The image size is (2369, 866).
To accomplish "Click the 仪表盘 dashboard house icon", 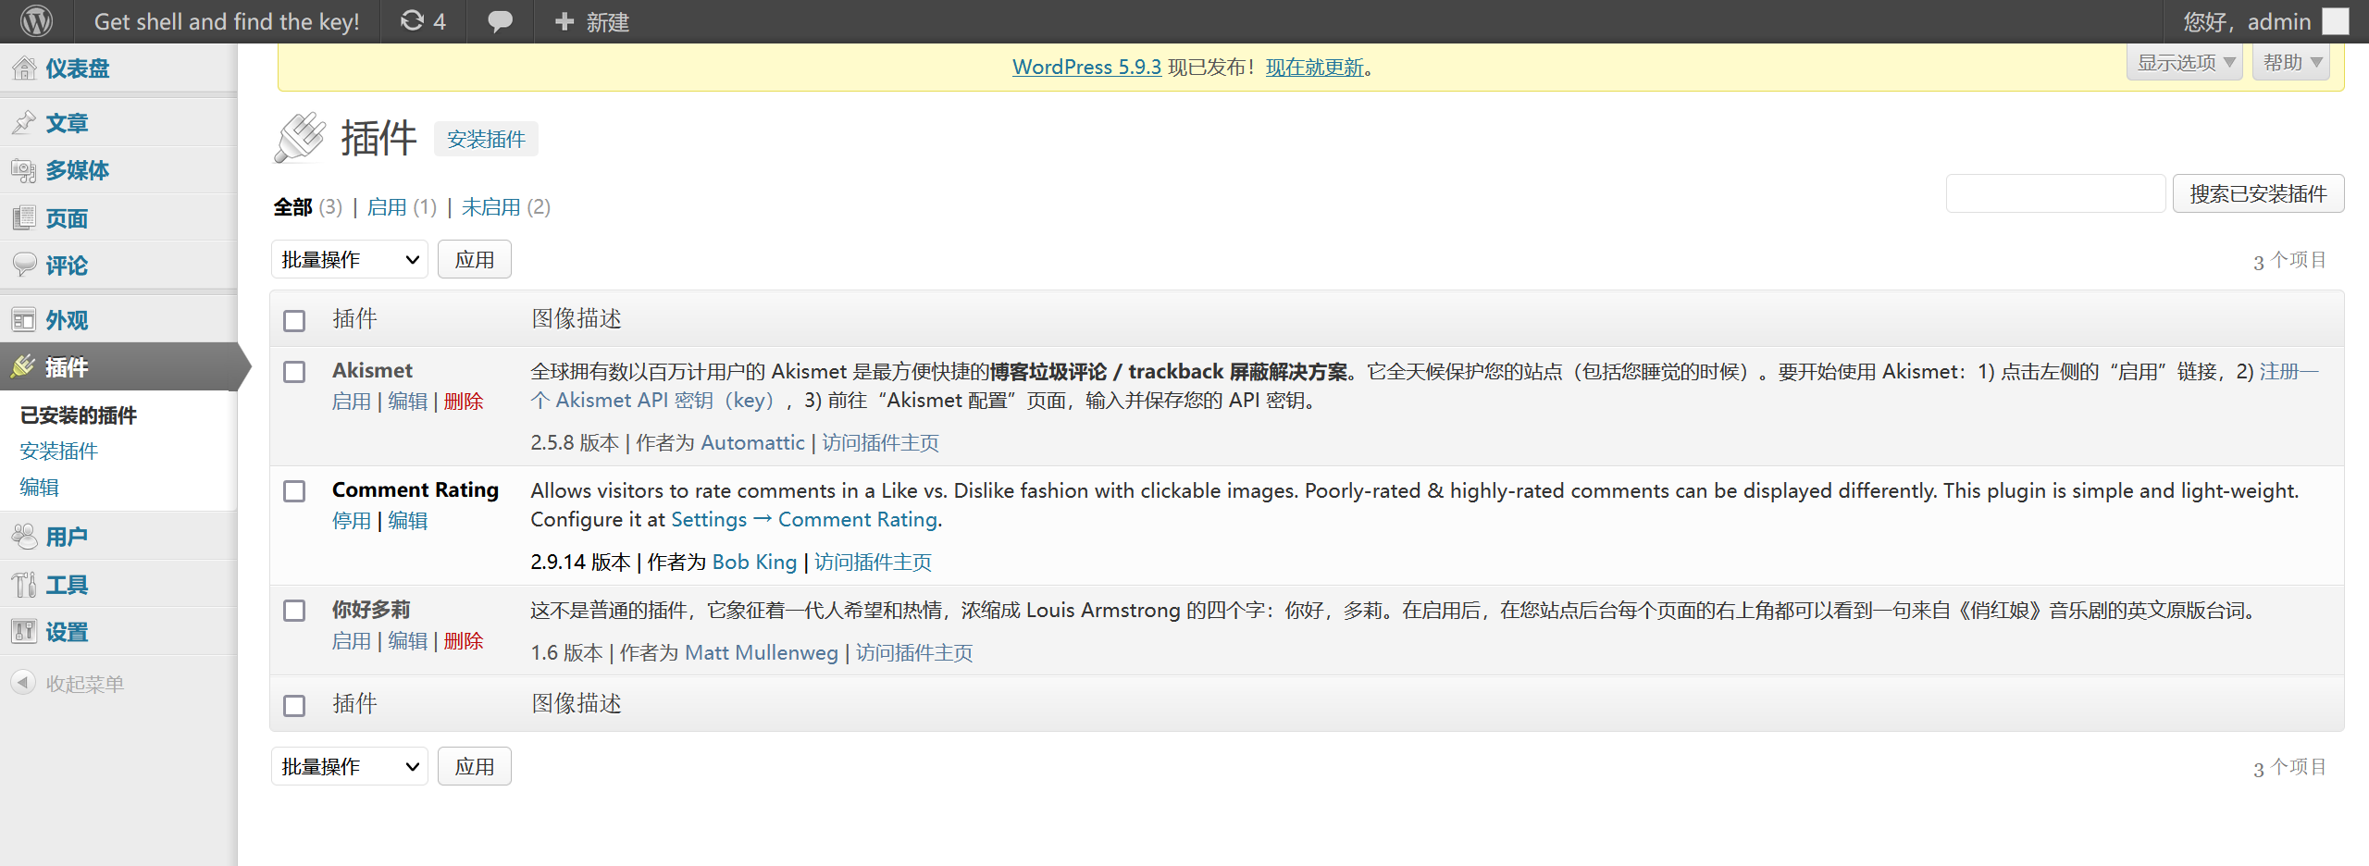I will click(x=24, y=68).
